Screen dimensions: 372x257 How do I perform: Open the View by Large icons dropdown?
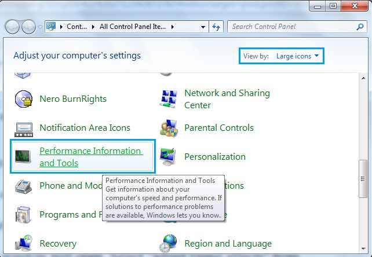click(297, 56)
